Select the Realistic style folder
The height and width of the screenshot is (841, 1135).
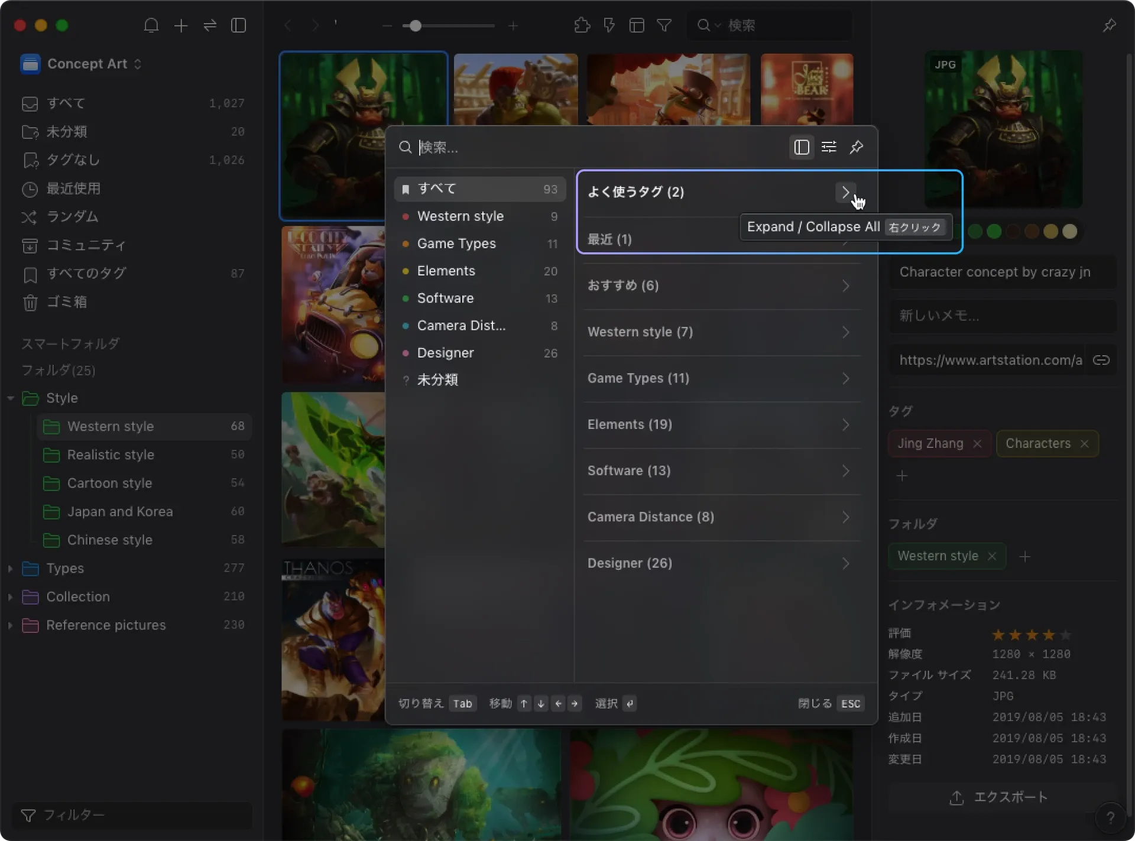144,454
